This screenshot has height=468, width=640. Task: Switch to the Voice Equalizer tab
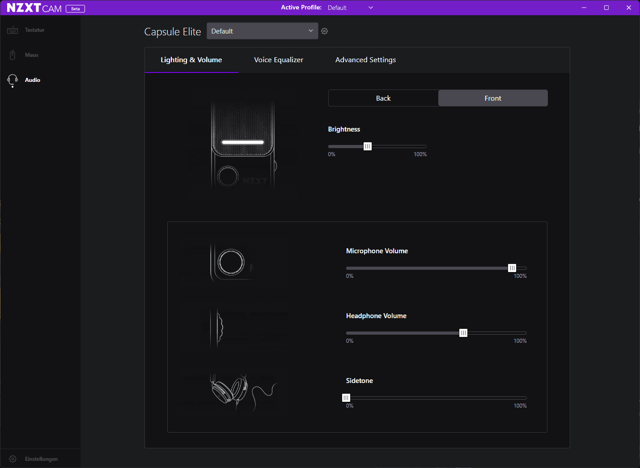tap(279, 60)
